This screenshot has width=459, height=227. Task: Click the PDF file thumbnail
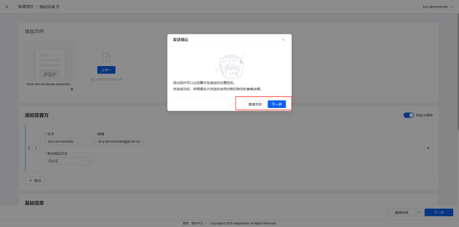point(50,64)
